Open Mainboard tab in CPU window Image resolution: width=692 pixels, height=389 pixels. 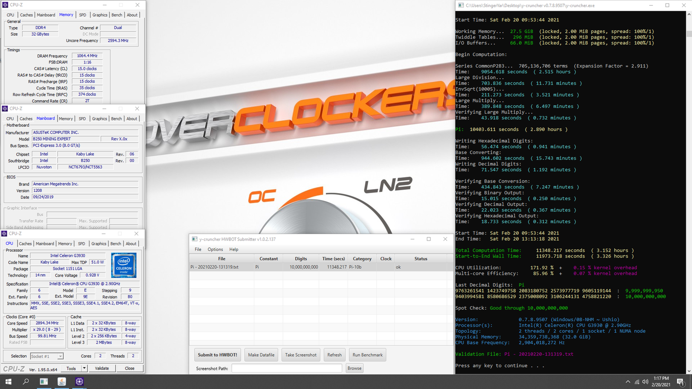[45, 243]
